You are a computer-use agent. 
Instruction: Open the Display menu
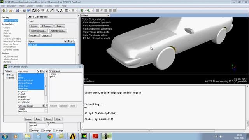30,6
